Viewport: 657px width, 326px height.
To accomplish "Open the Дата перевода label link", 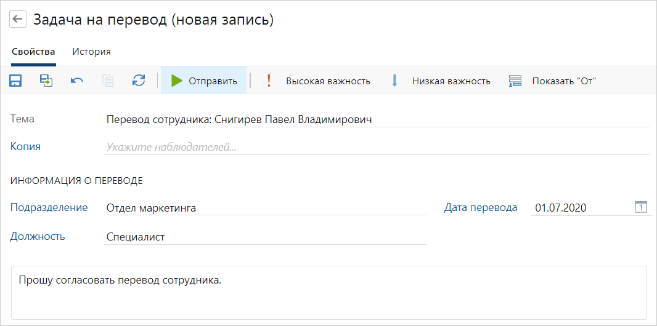I will pos(481,207).
